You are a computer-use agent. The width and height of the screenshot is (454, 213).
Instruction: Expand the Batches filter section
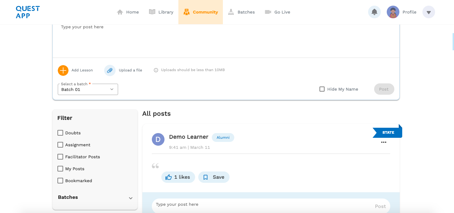click(130, 198)
